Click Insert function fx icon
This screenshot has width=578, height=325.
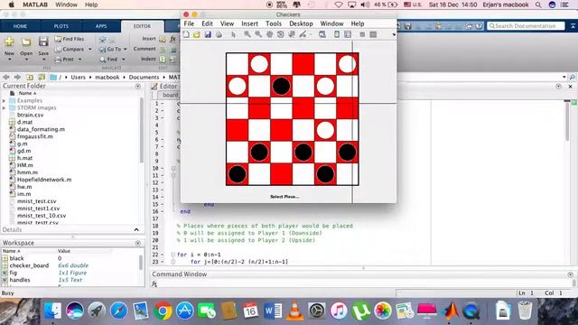point(172,39)
